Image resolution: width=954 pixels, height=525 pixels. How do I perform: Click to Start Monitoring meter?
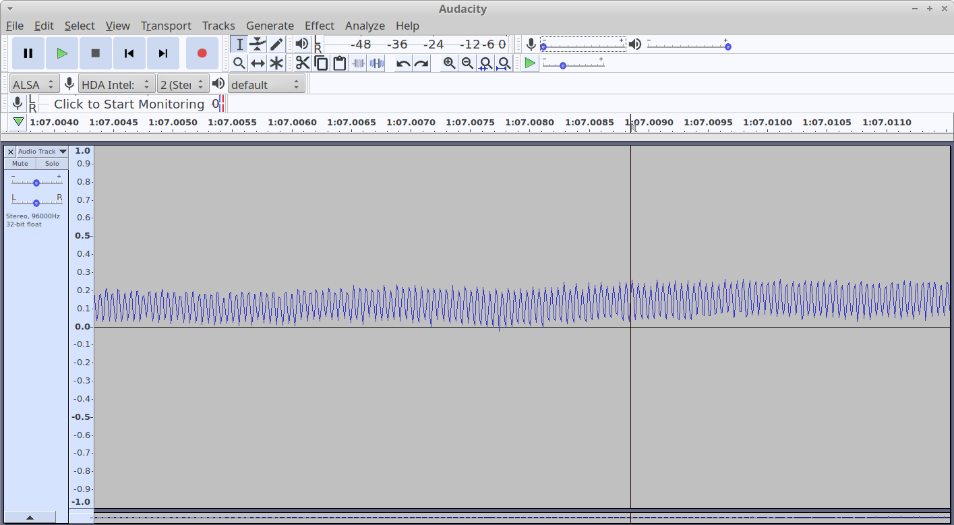(x=129, y=104)
